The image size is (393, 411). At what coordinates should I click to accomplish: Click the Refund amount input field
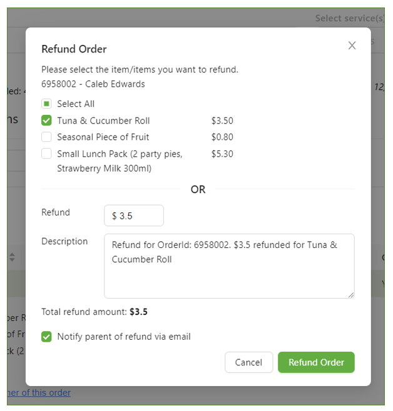[134, 216]
